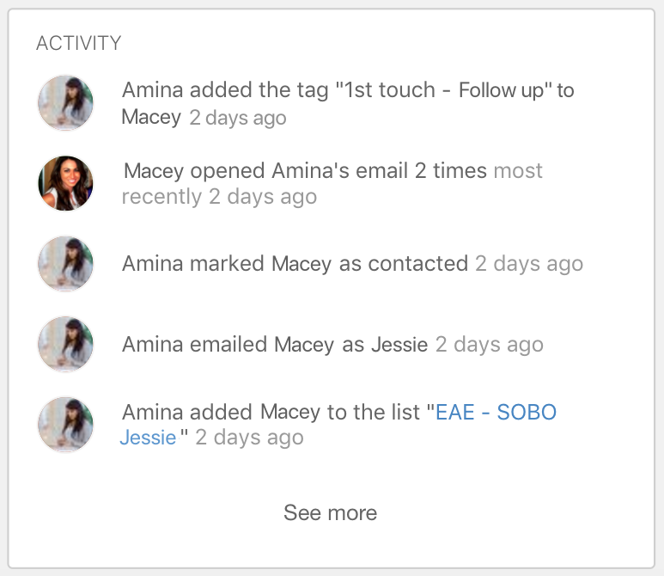Click Macey's avatar next to opened email entry
Screen dimensions: 664x576
point(65,183)
